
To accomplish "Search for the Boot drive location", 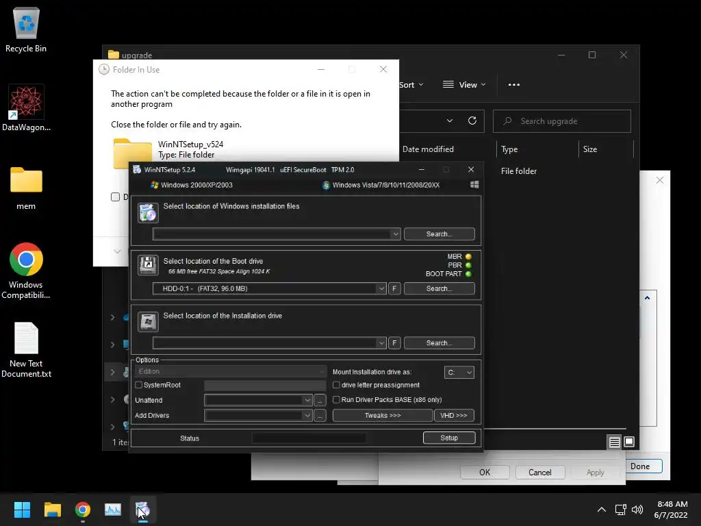I will tap(439, 288).
